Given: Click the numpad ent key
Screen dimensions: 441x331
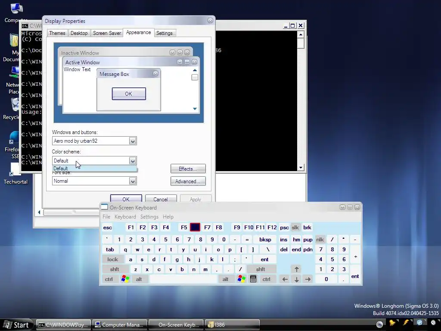Looking at the screenshot, I should [355, 274].
